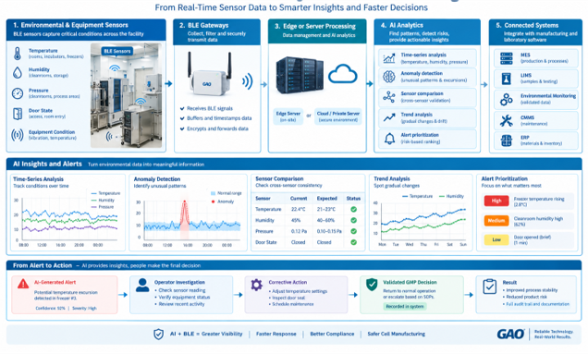
Task: Click the green status check in the Pressure row
Action: [353, 231]
